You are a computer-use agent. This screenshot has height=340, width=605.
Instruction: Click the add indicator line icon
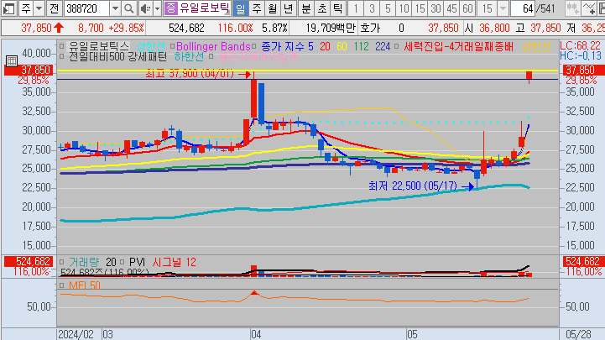tap(589, 8)
